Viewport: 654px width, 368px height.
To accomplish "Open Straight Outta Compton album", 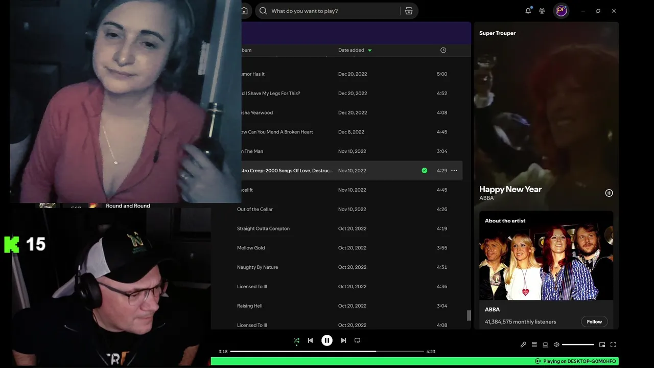I will [263, 228].
